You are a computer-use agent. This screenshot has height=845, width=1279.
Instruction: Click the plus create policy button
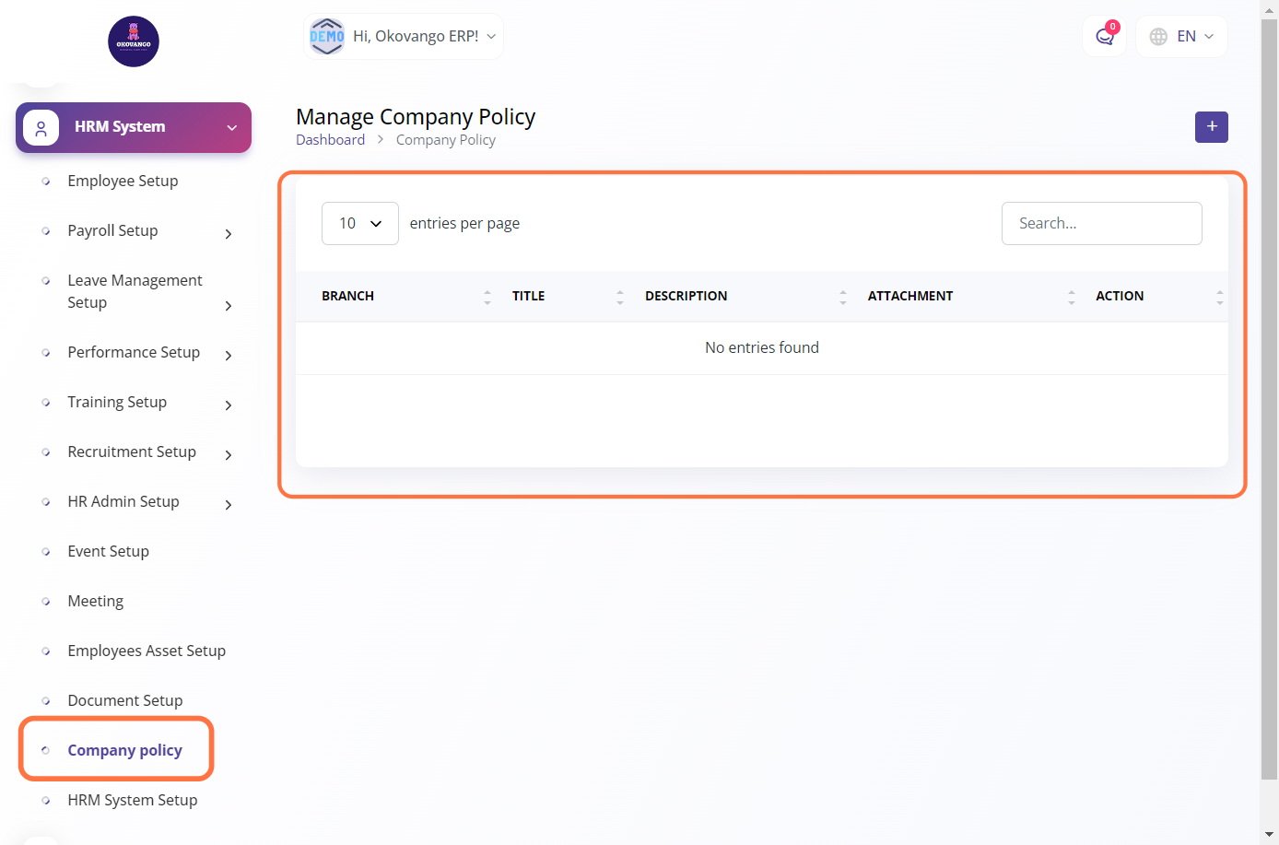pyautogui.click(x=1211, y=127)
